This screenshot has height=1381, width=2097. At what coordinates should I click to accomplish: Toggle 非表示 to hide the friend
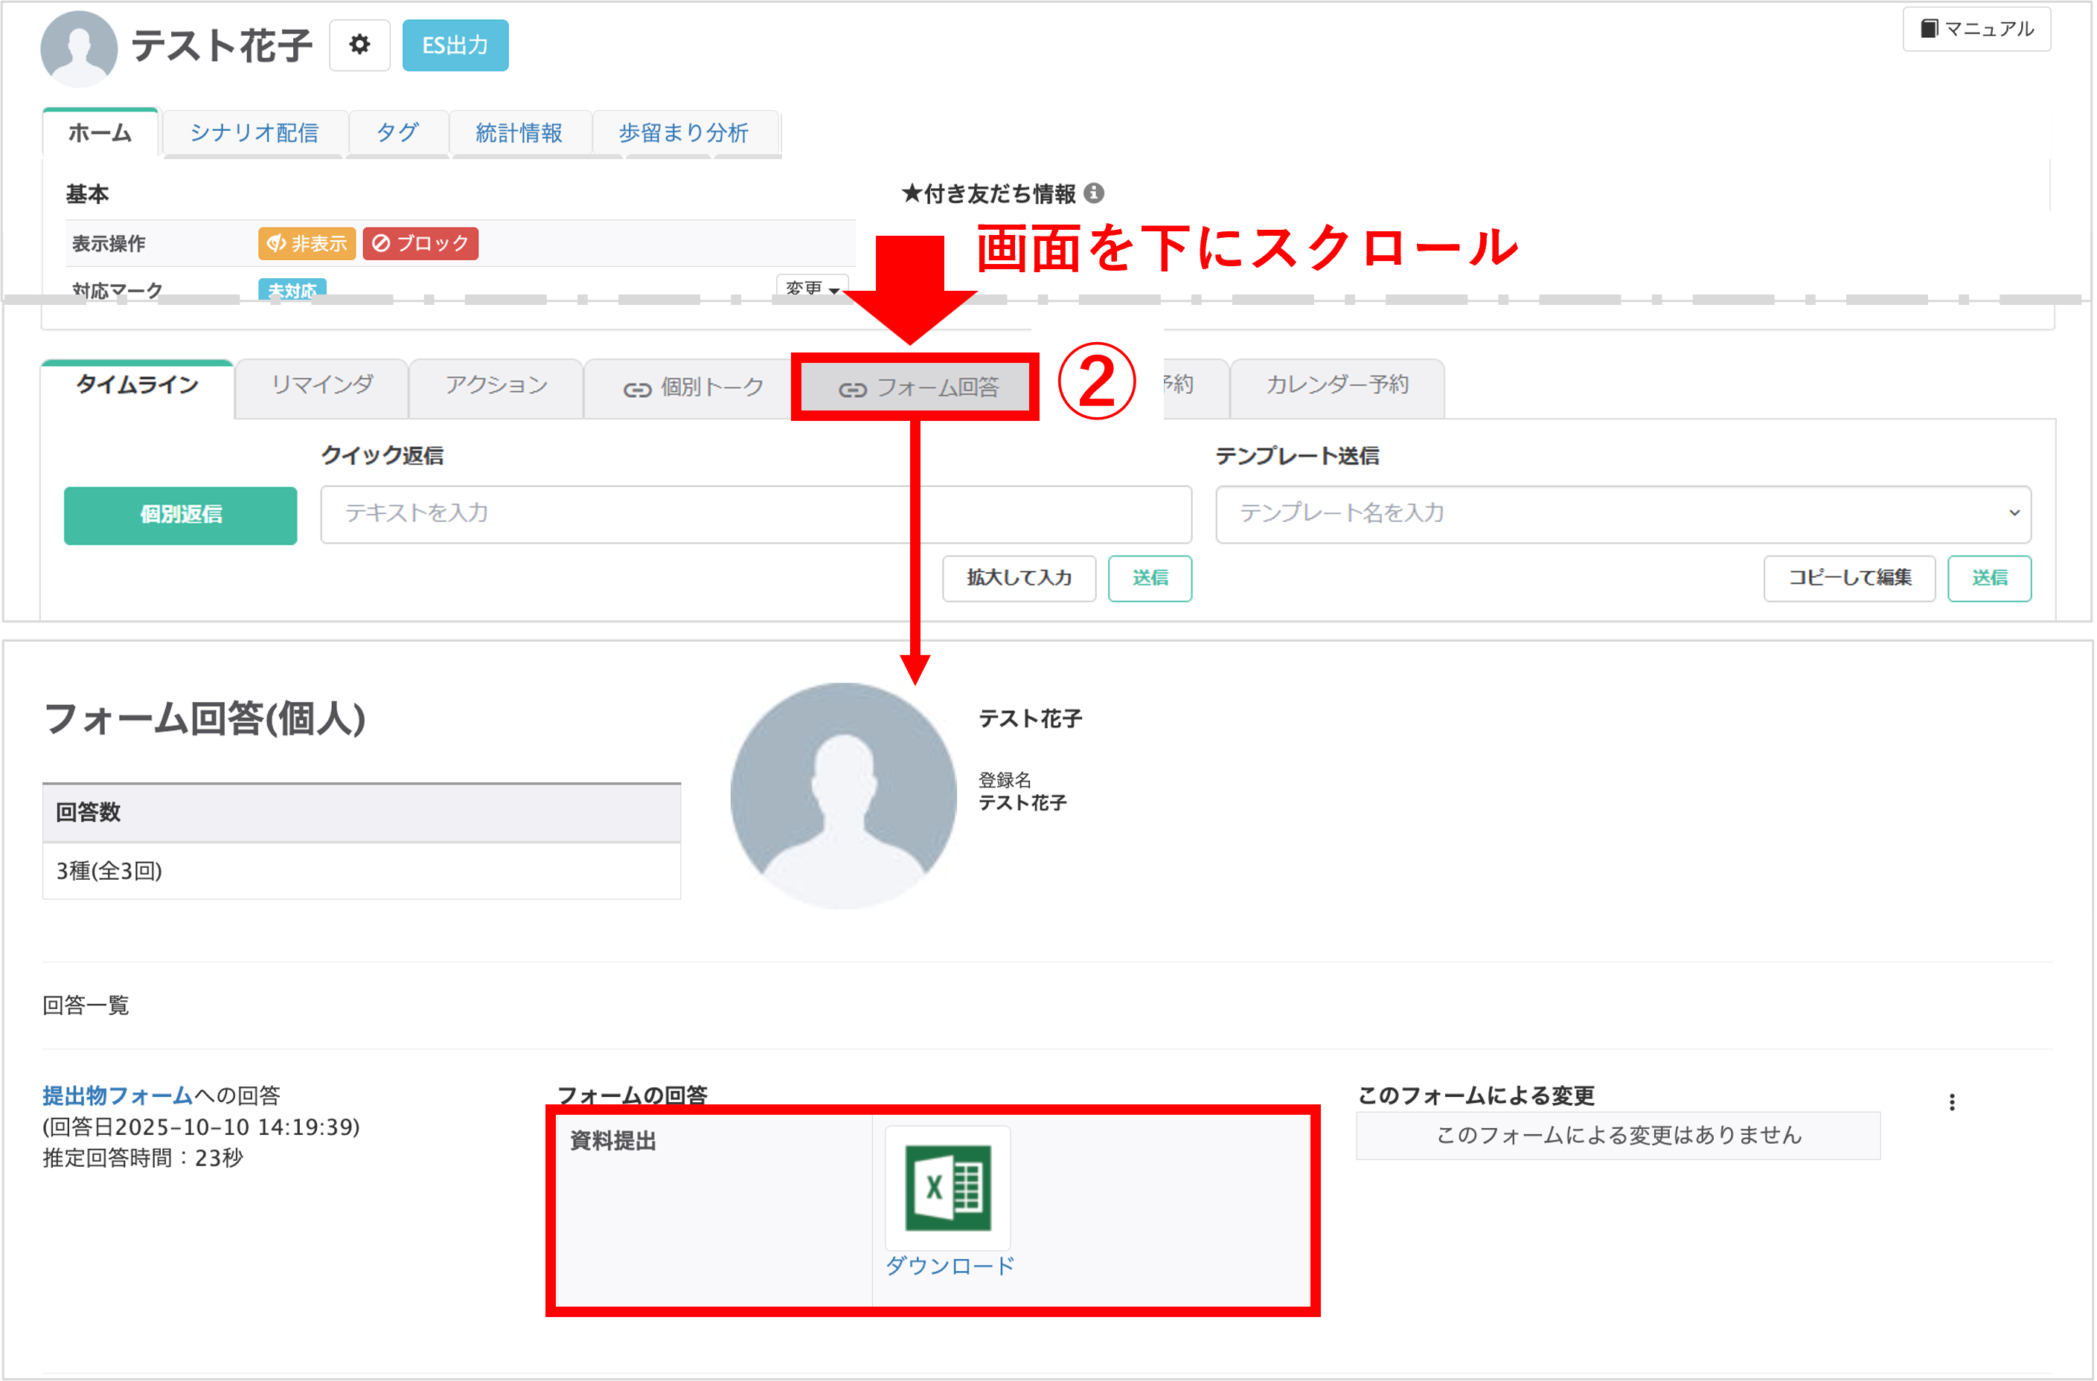[306, 243]
